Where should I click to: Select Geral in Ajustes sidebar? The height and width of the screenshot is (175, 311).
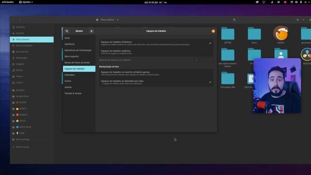79,38
